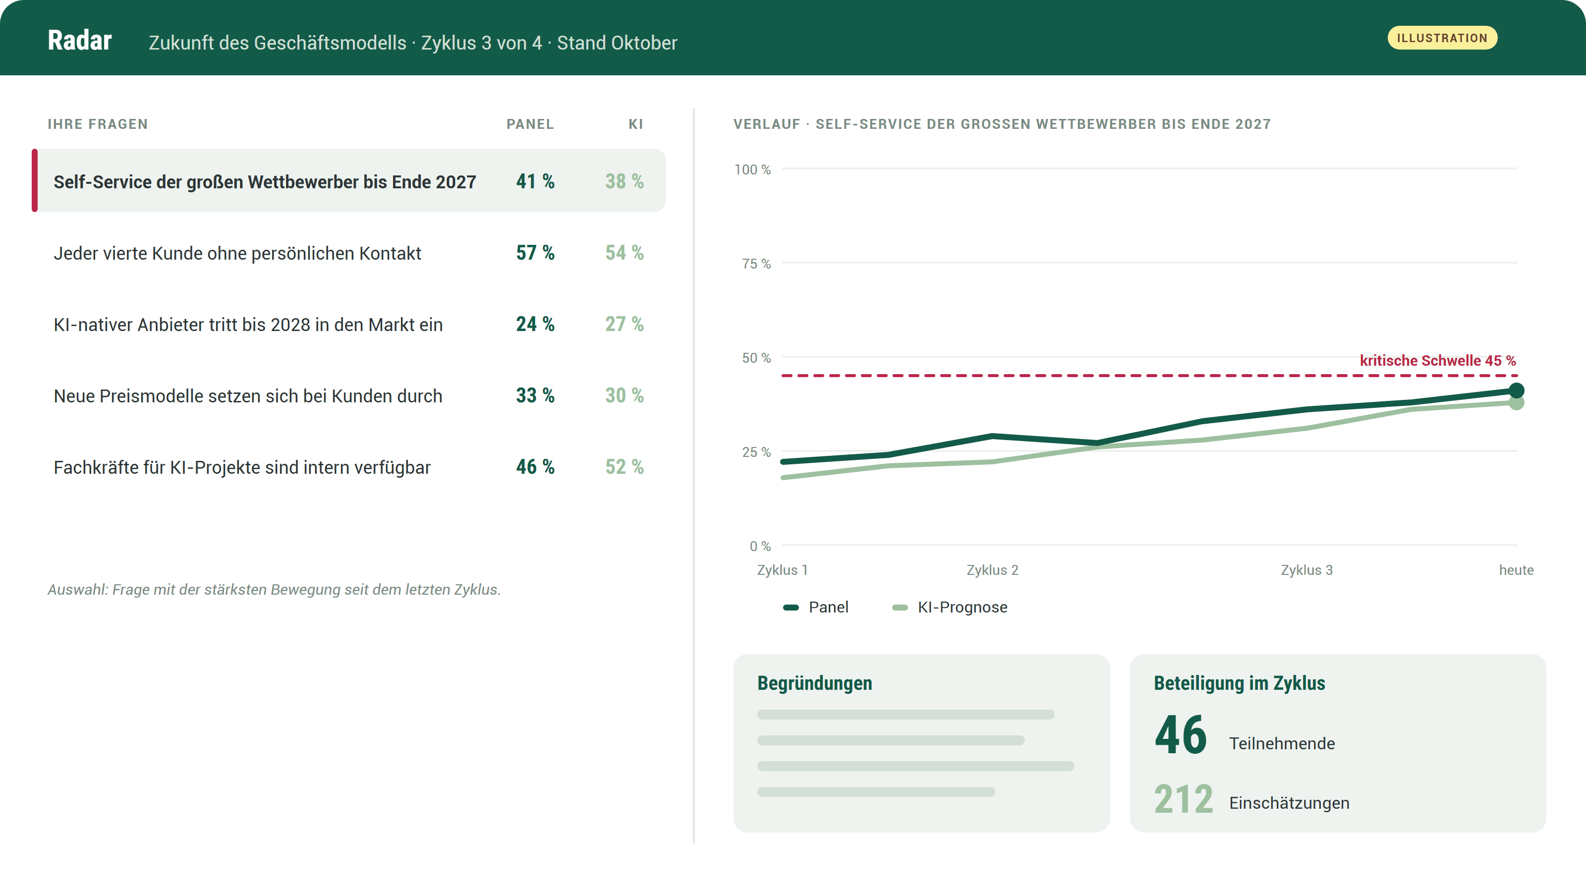Click the Radar logo title
The width and height of the screenshot is (1586, 892).
click(79, 41)
